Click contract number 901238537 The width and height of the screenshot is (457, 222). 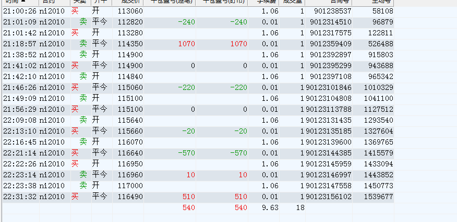332,11
